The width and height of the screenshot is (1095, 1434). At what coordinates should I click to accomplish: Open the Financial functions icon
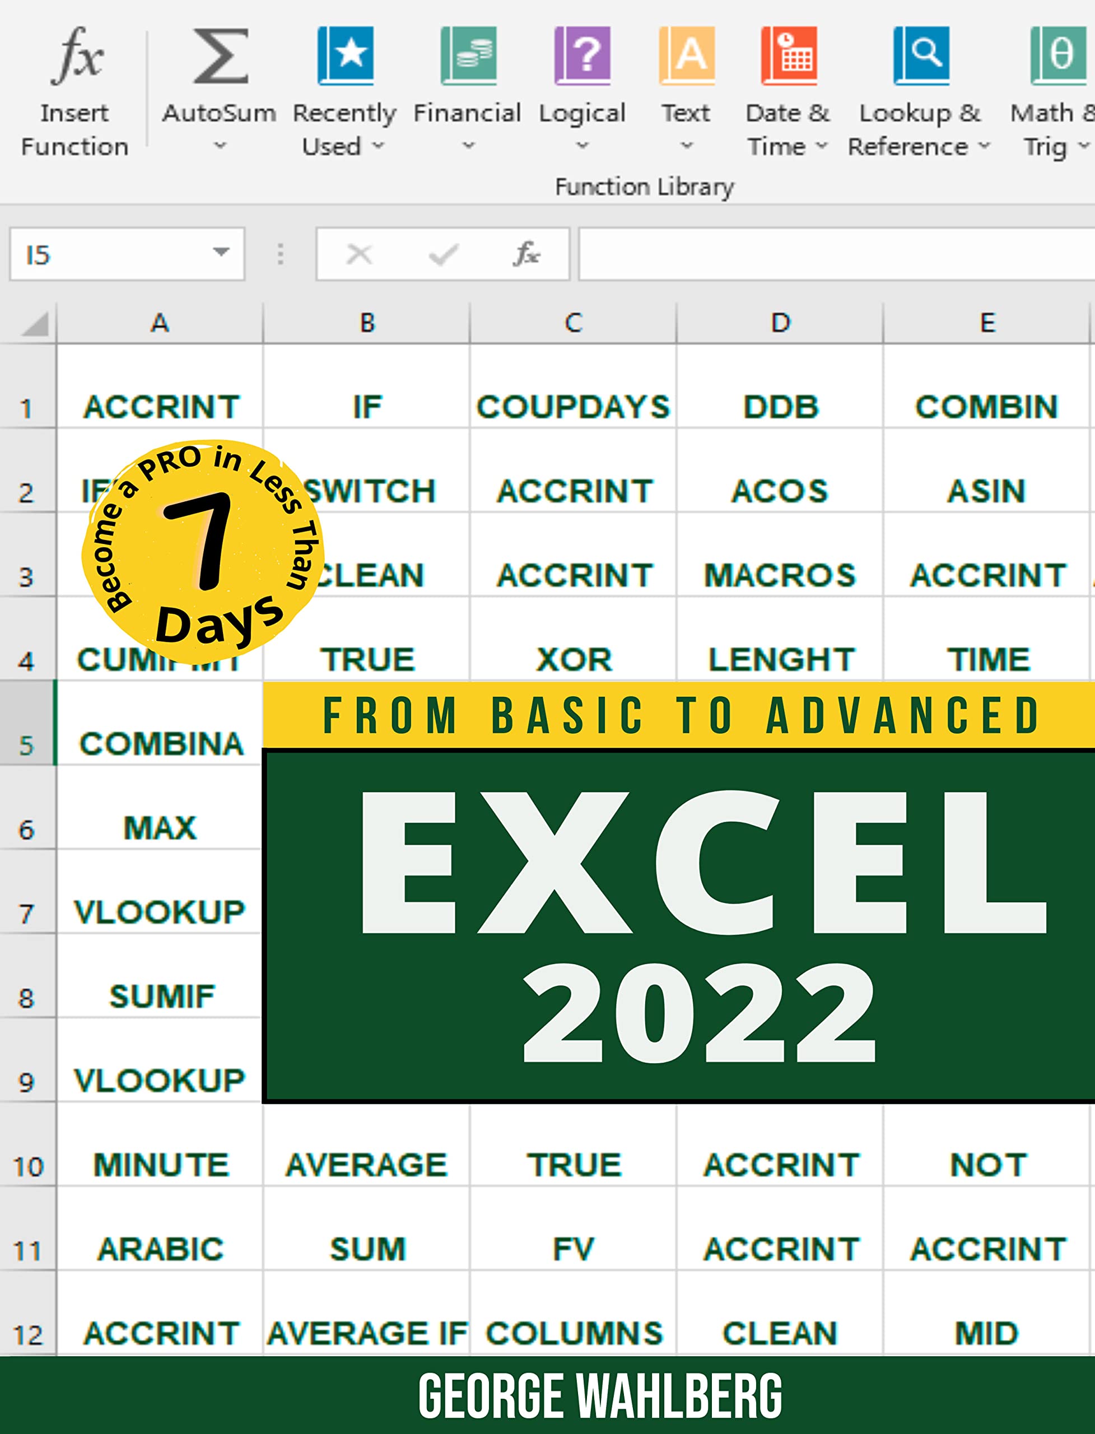coord(468,55)
